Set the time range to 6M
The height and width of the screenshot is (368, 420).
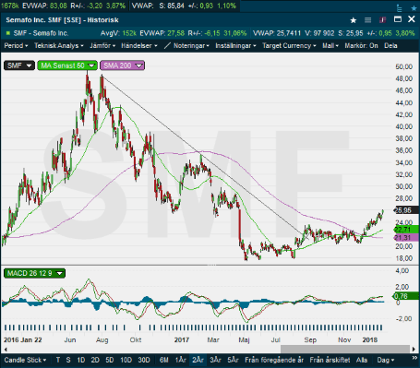point(164,360)
